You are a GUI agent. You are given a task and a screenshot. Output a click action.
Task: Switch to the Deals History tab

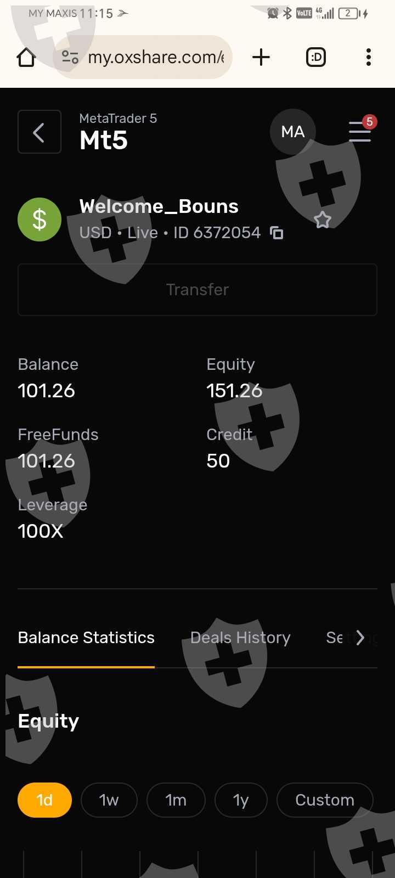click(x=240, y=638)
